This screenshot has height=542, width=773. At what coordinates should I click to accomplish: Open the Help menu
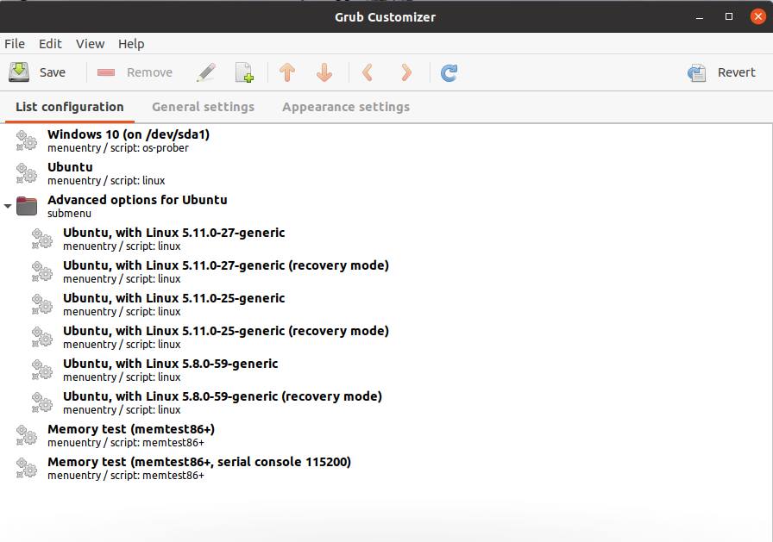131,44
